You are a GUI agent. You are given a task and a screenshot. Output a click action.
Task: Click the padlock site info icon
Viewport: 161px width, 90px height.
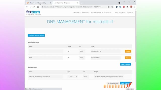pyautogui.click(x=42, y=7)
